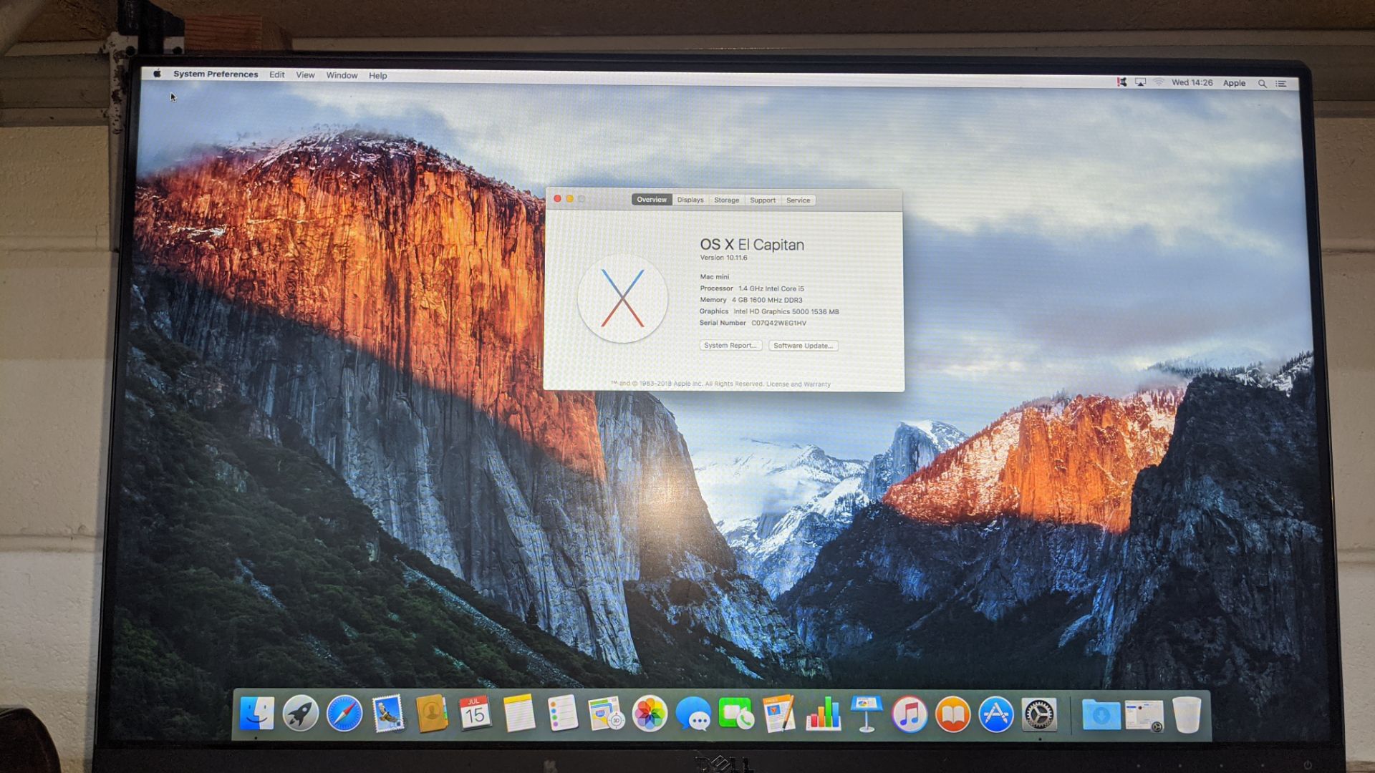Viewport: 1375px width, 773px height.
Task: Click Intel HD Graphics 5000 value
Action: 786,311
